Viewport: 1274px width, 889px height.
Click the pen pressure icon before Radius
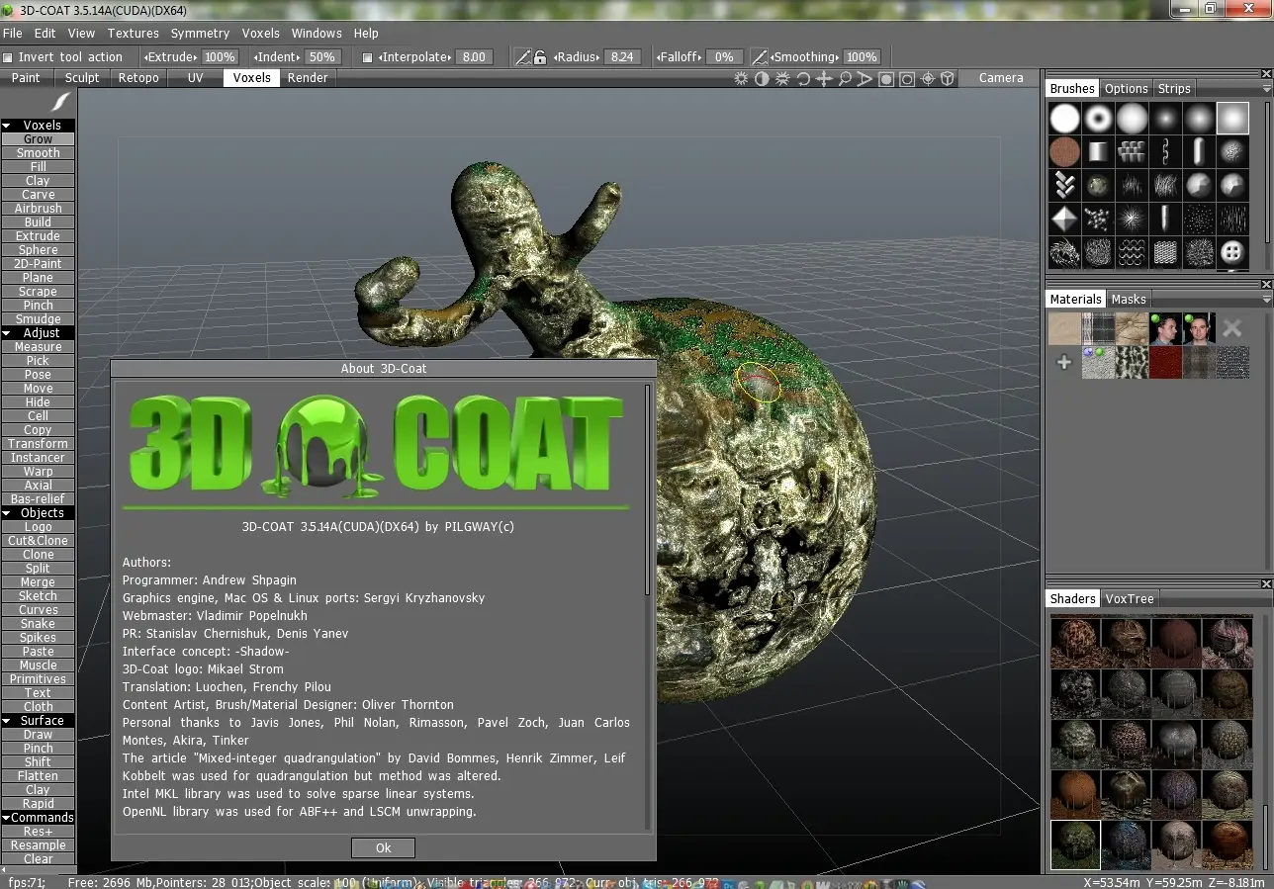click(x=523, y=57)
